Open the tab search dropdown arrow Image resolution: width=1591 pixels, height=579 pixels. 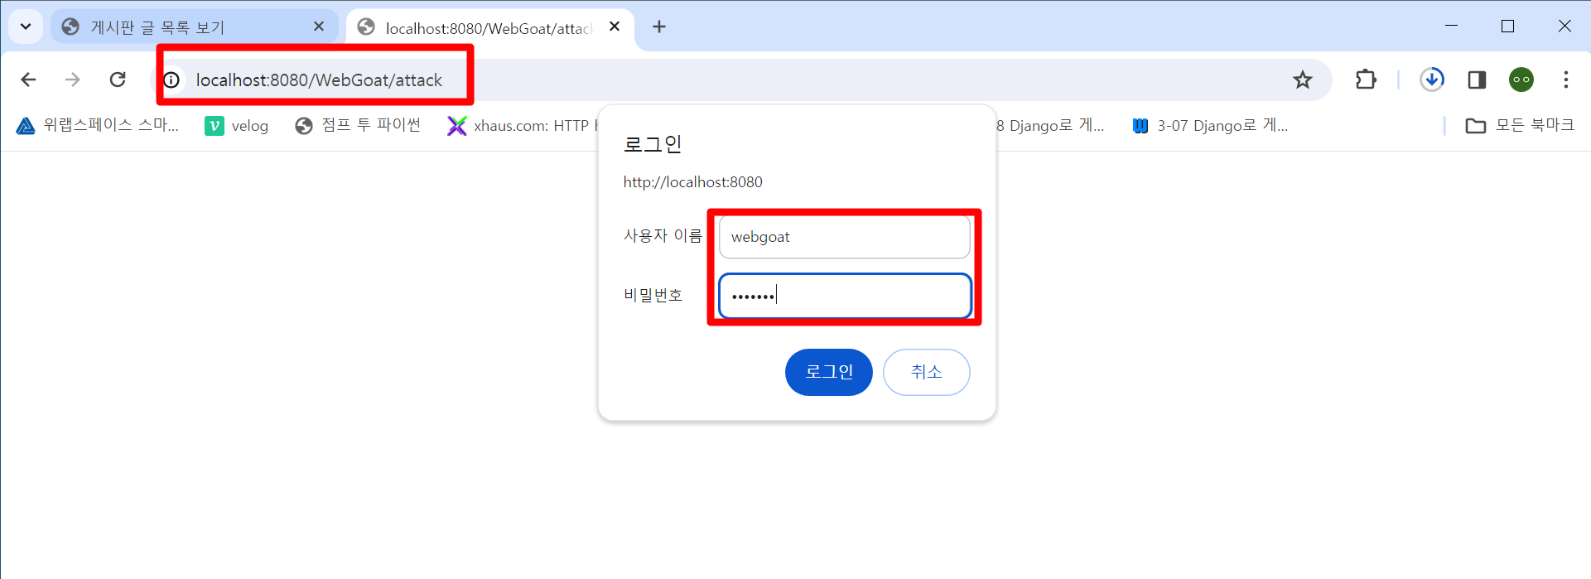pyautogui.click(x=26, y=27)
